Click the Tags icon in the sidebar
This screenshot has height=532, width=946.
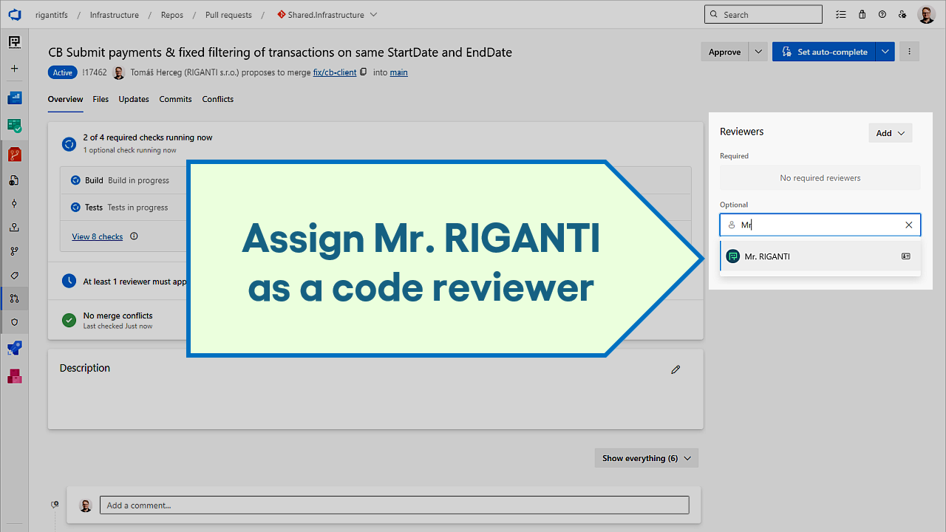click(14, 275)
